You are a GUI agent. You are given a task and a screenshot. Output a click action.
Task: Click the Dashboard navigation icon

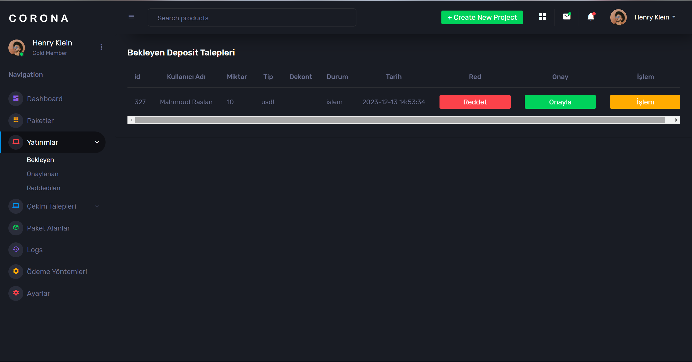click(16, 98)
